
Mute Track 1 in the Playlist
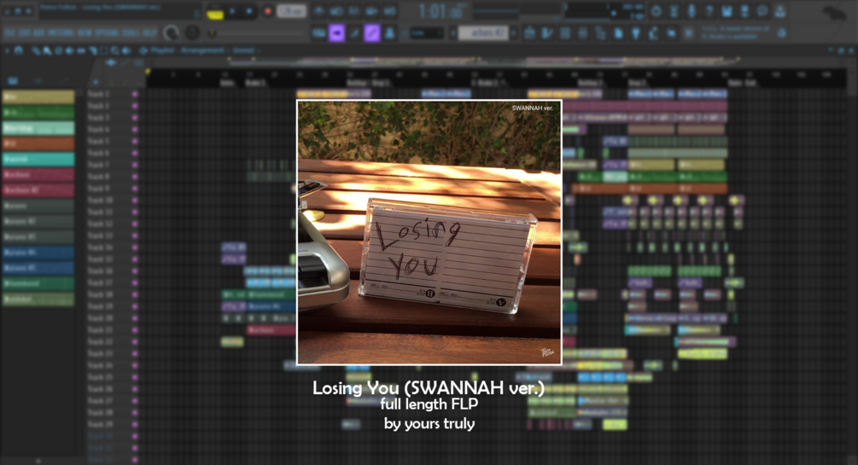tap(135, 94)
